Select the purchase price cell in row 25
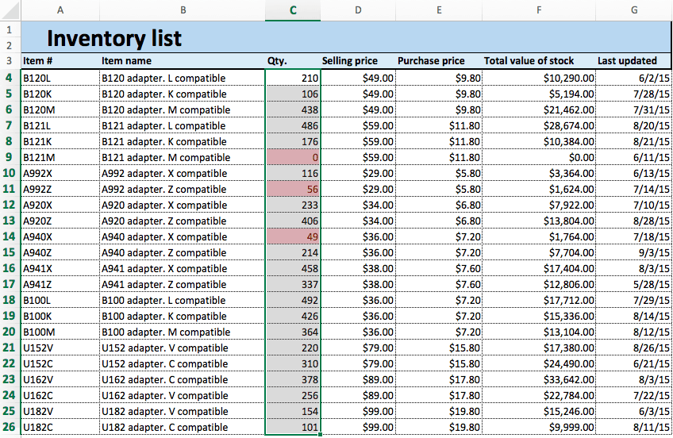This screenshot has width=673, height=438. pos(439,411)
